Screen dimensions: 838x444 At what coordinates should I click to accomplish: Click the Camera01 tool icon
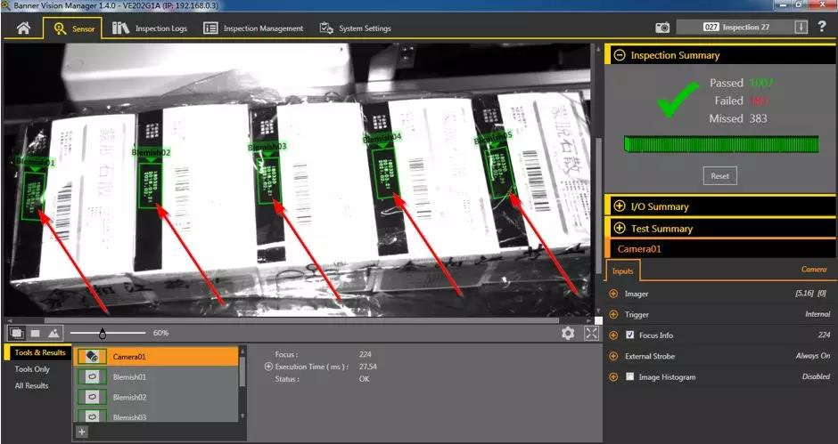coord(92,357)
